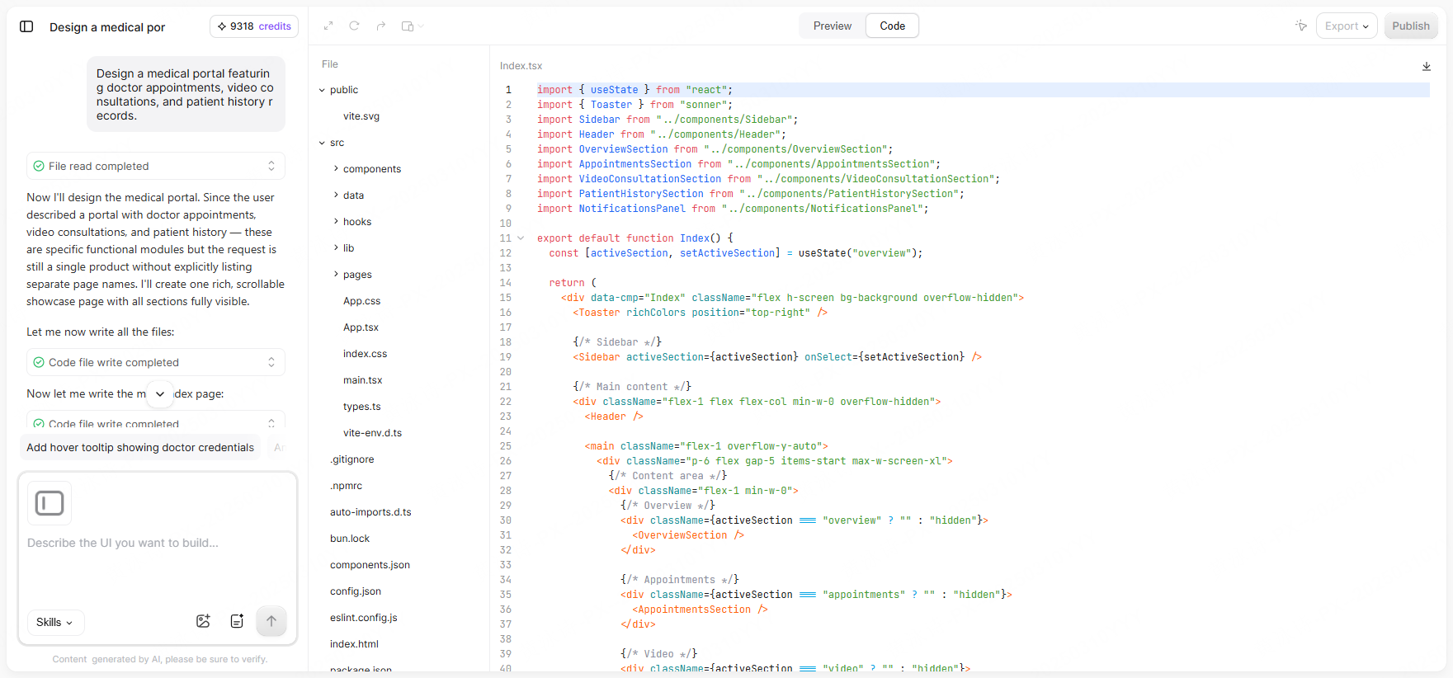Open auto-imports.d.ts file
1453x678 pixels.
coord(370,512)
